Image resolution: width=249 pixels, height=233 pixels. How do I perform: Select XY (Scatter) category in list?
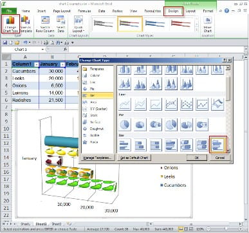[98, 109]
